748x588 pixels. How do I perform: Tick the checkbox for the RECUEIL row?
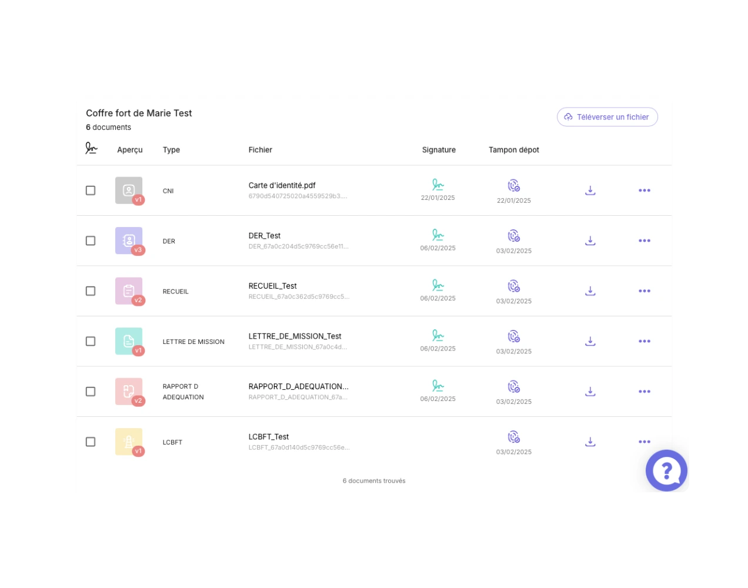click(x=91, y=291)
